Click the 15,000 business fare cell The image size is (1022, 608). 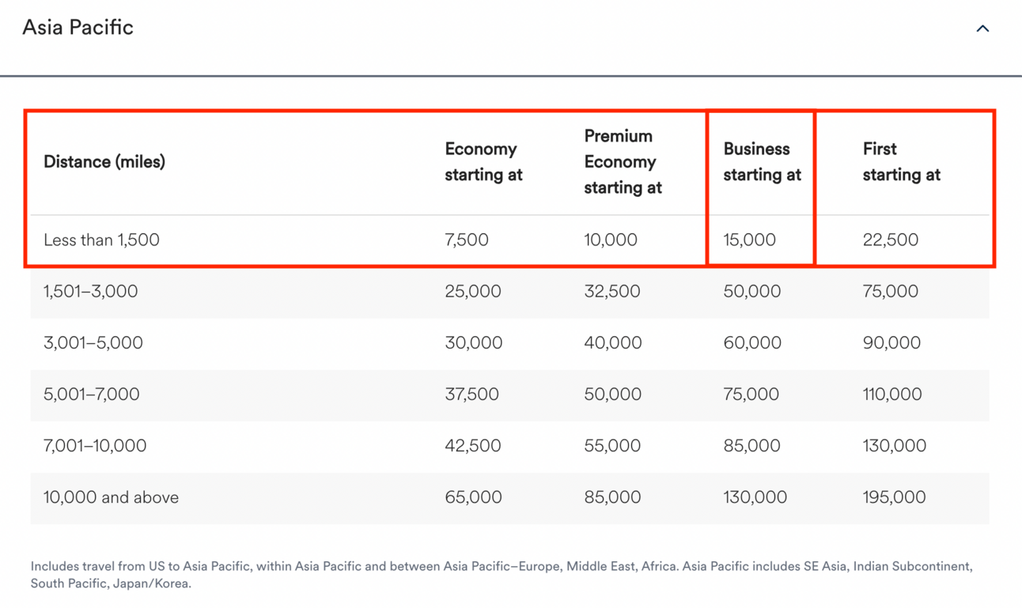pos(749,240)
